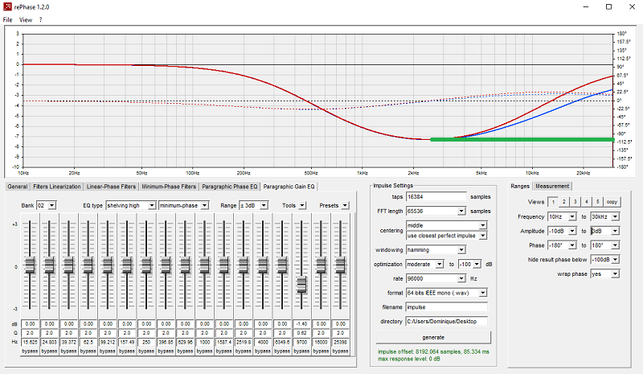643x374 pixels.
Task: Click the rePhase app icon in title bar
Action: coord(7,6)
